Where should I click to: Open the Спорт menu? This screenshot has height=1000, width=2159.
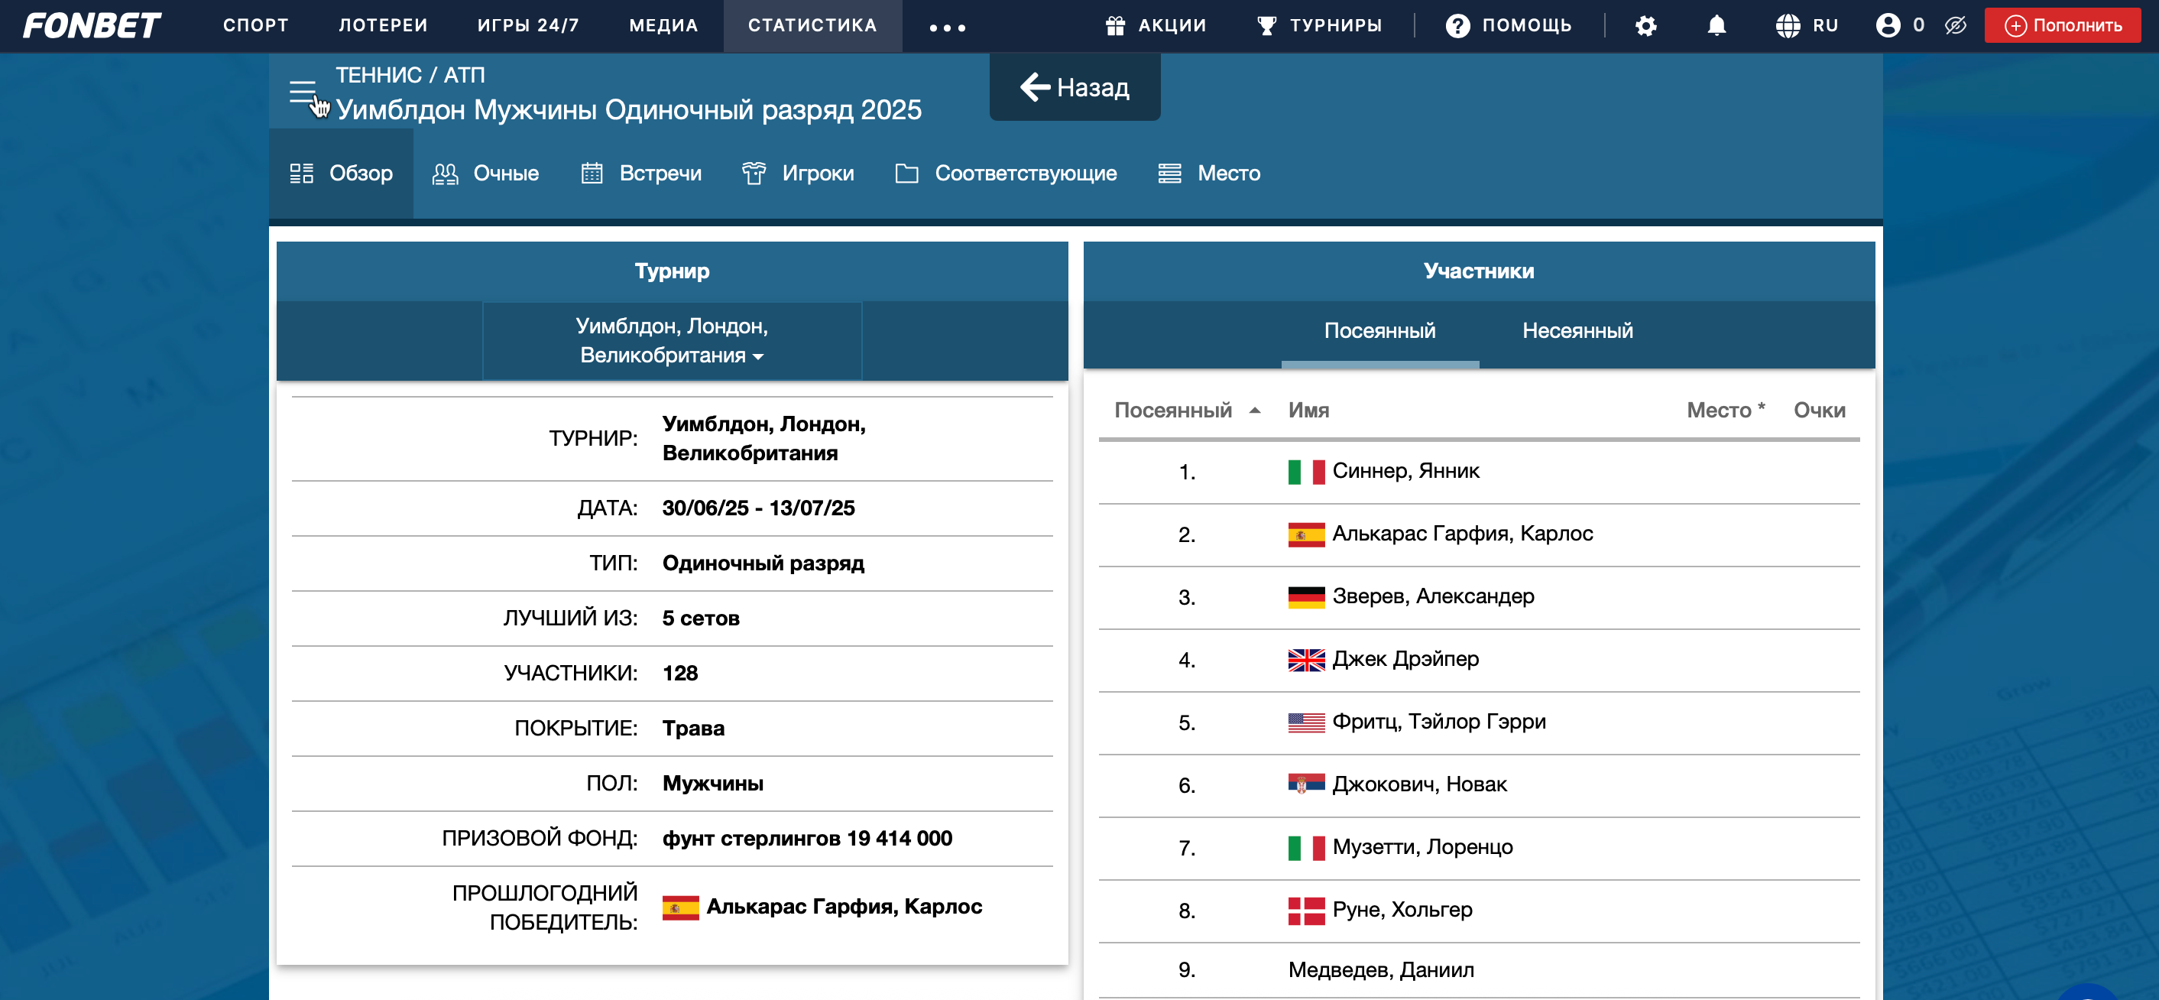(x=255, y=26)
